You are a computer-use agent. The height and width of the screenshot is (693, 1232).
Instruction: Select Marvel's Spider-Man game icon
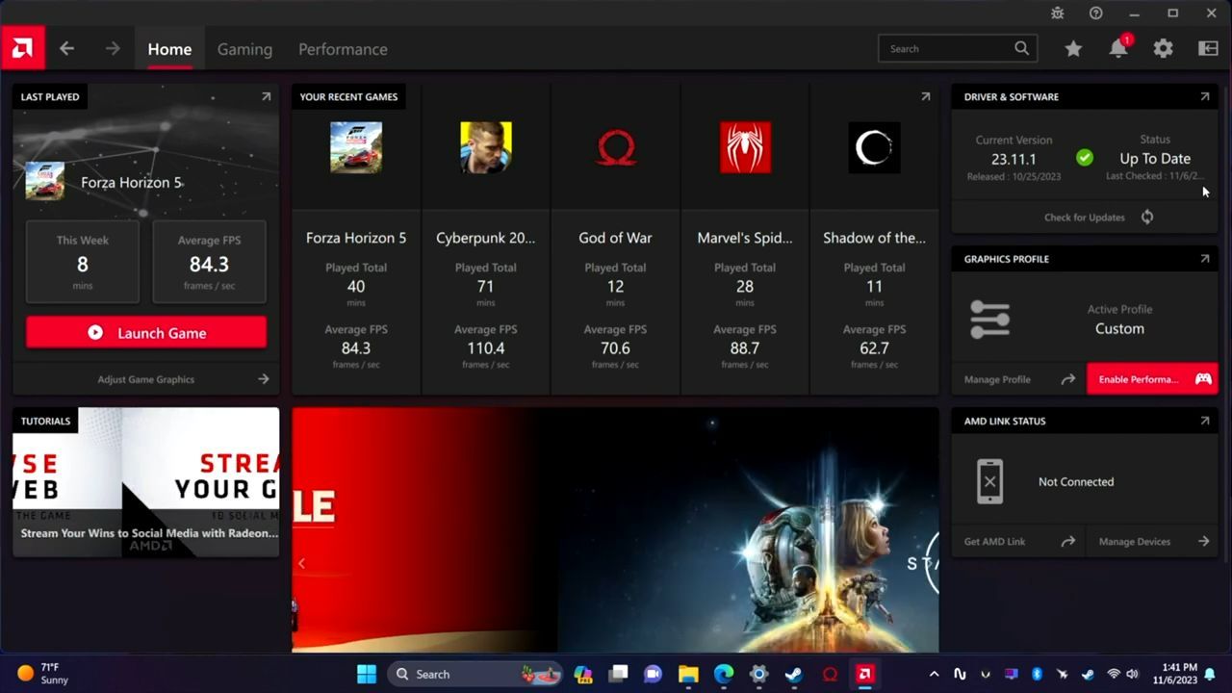tap(745, 147)
